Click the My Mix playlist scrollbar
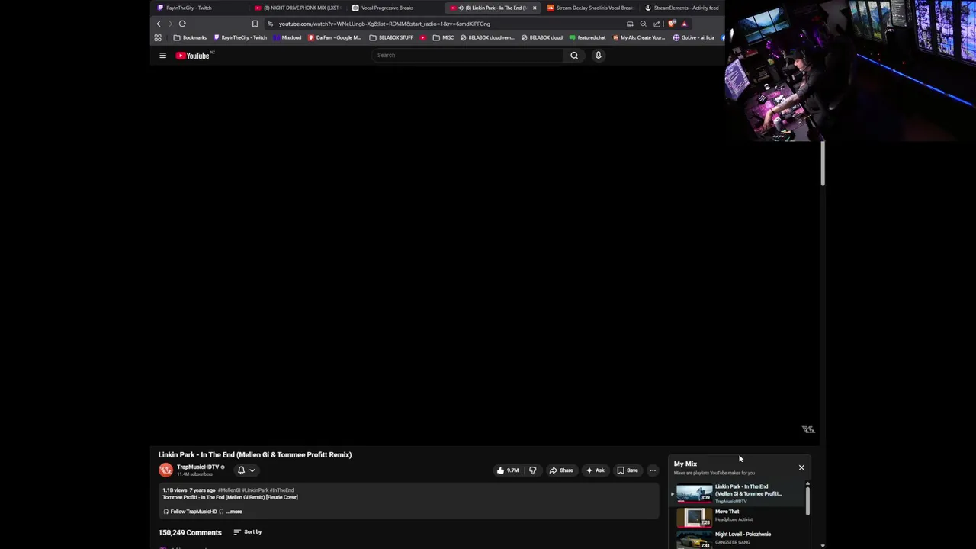The width and height of the screenshot is (976, 549). pos(807,499)
